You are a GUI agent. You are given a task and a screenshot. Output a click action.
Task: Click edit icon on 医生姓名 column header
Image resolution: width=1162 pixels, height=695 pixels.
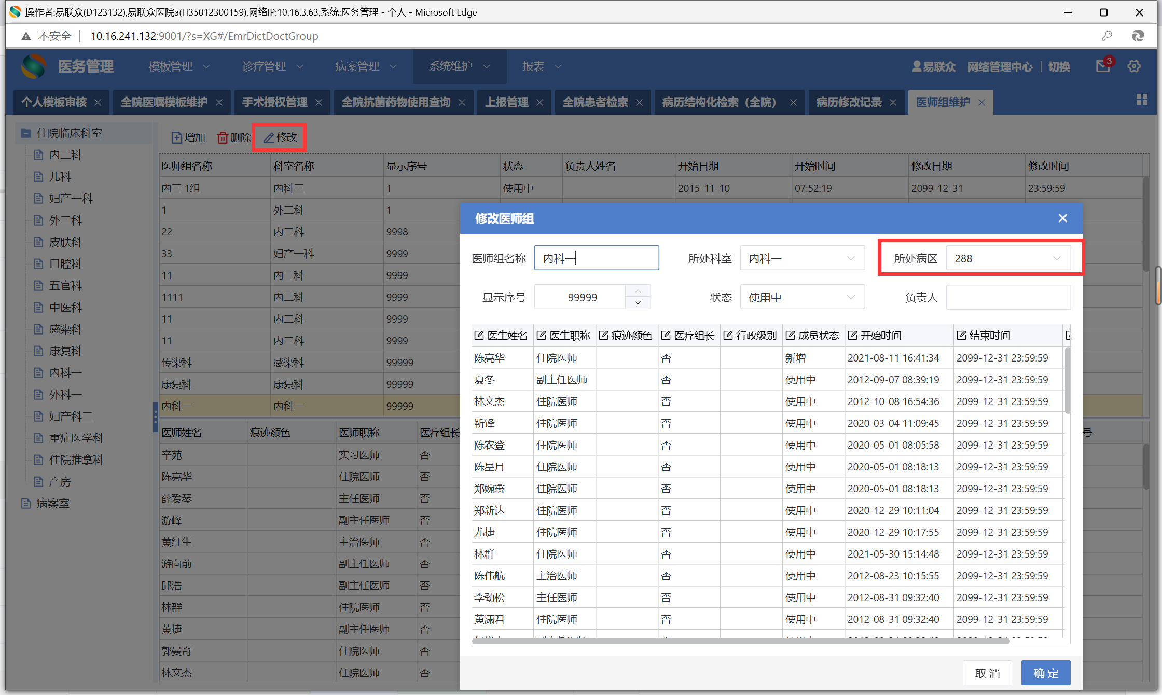pyautogui.click(x=479, y=336)
